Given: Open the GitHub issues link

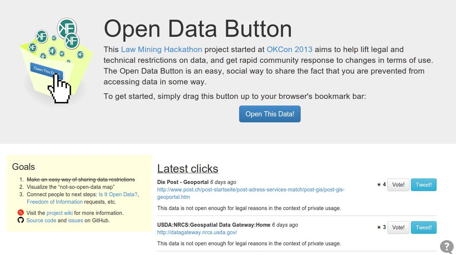Looking at the screenshot, I should pyautogui.click(x=75, y=220).
